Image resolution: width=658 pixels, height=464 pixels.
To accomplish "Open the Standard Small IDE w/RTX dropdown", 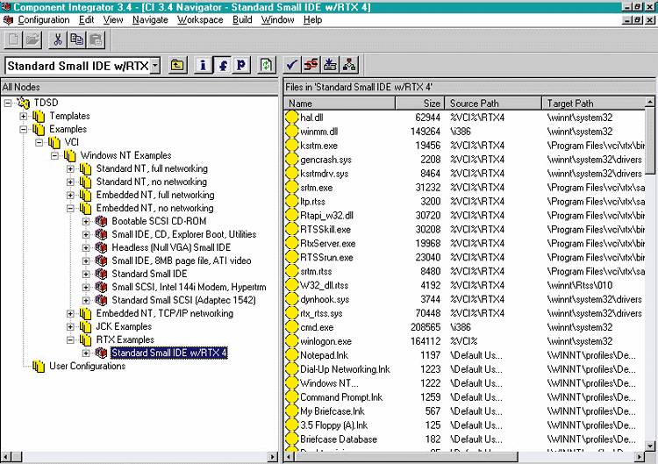I will [155, 66].
